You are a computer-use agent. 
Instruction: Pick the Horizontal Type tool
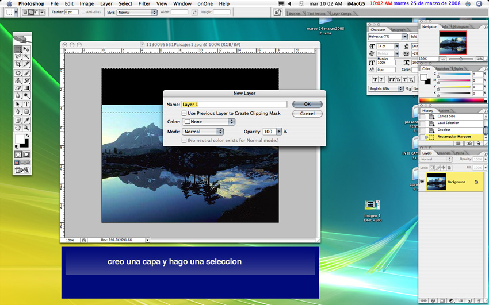(x=26, y=104)
